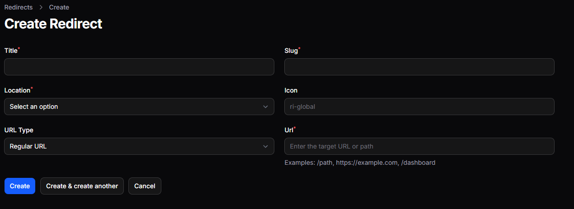Click the Redirects breadcrumb link
This screenshot has height=209, width=574.
point(18,7)
